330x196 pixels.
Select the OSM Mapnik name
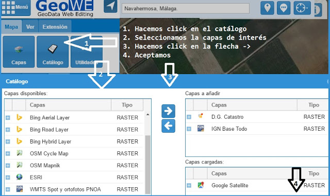pyautogui.click(x=45, y=166)
